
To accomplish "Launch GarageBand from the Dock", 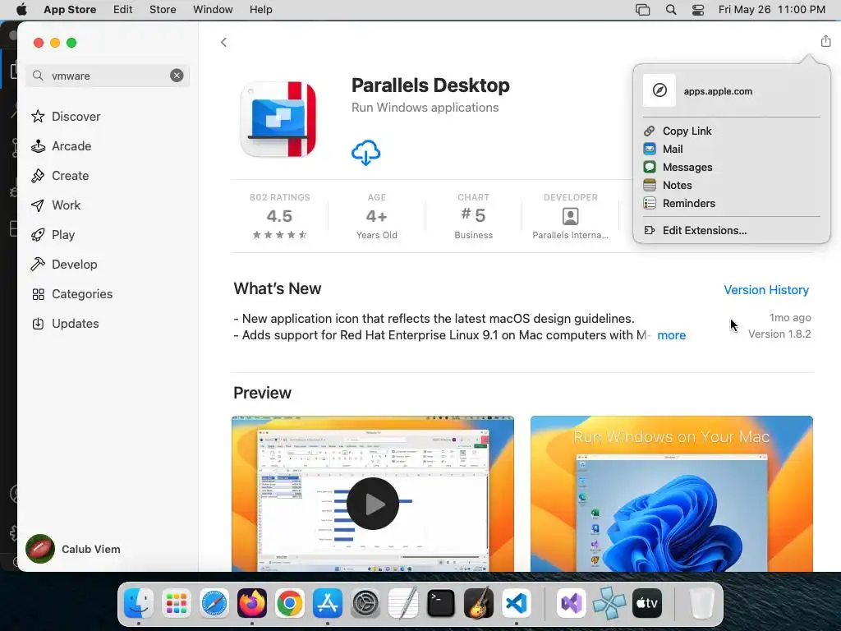I will click(x=479, y=603).
